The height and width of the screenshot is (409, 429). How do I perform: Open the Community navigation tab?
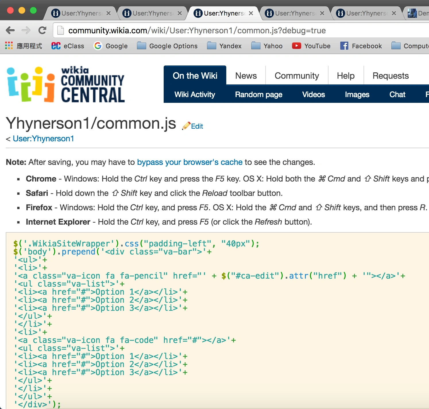coord(297,76)
